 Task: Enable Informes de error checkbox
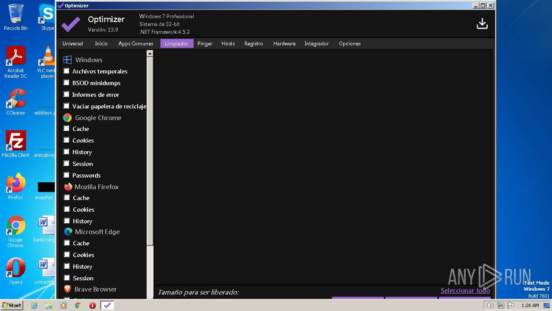(x=66, y=94)
